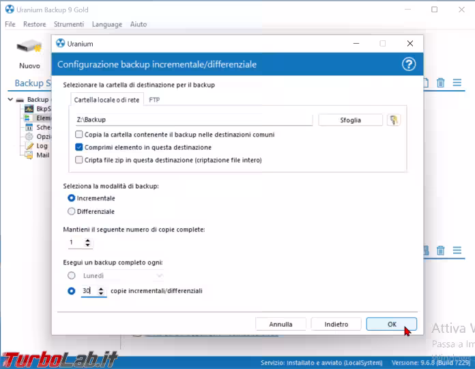Image resolution: width=475 pixels, height=369 pixels.
Task: Decrease the 30 incremental copies value
Action: click(101, 293)
